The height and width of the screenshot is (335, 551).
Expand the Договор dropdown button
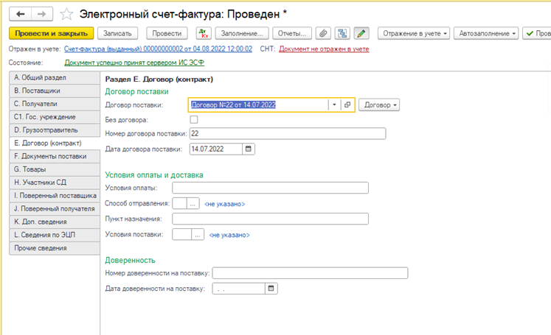click(379, 105)
